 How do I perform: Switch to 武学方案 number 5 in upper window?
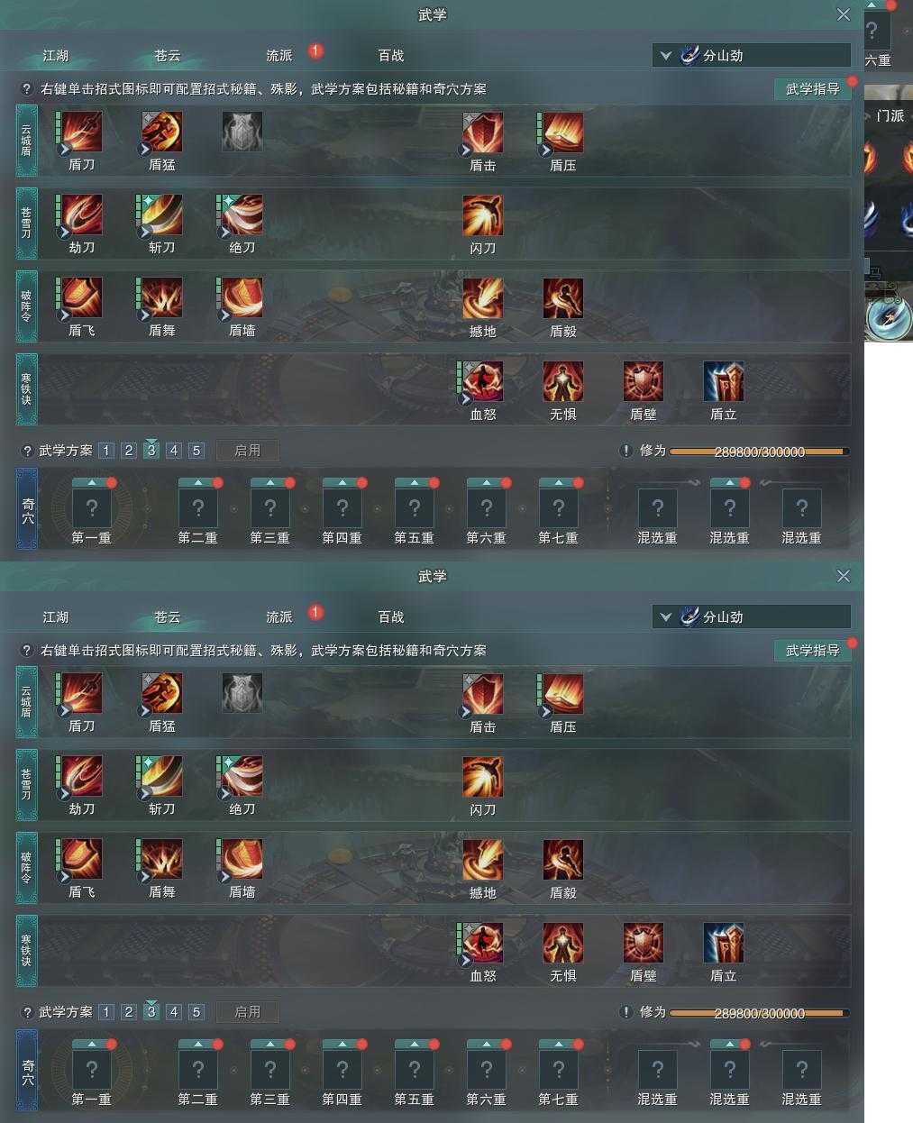tap(196, 451)
